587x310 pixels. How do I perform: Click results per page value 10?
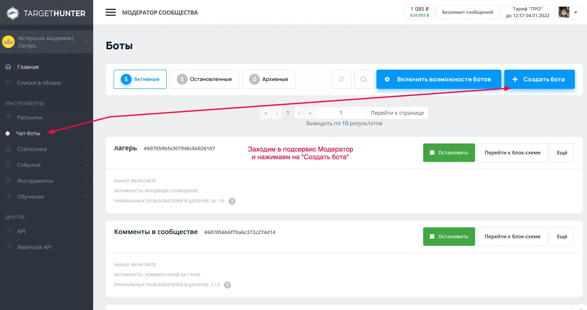345,123
